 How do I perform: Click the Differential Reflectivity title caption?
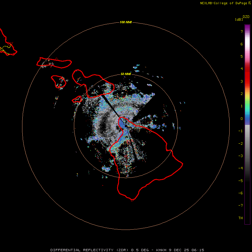(x=127, y=250)
